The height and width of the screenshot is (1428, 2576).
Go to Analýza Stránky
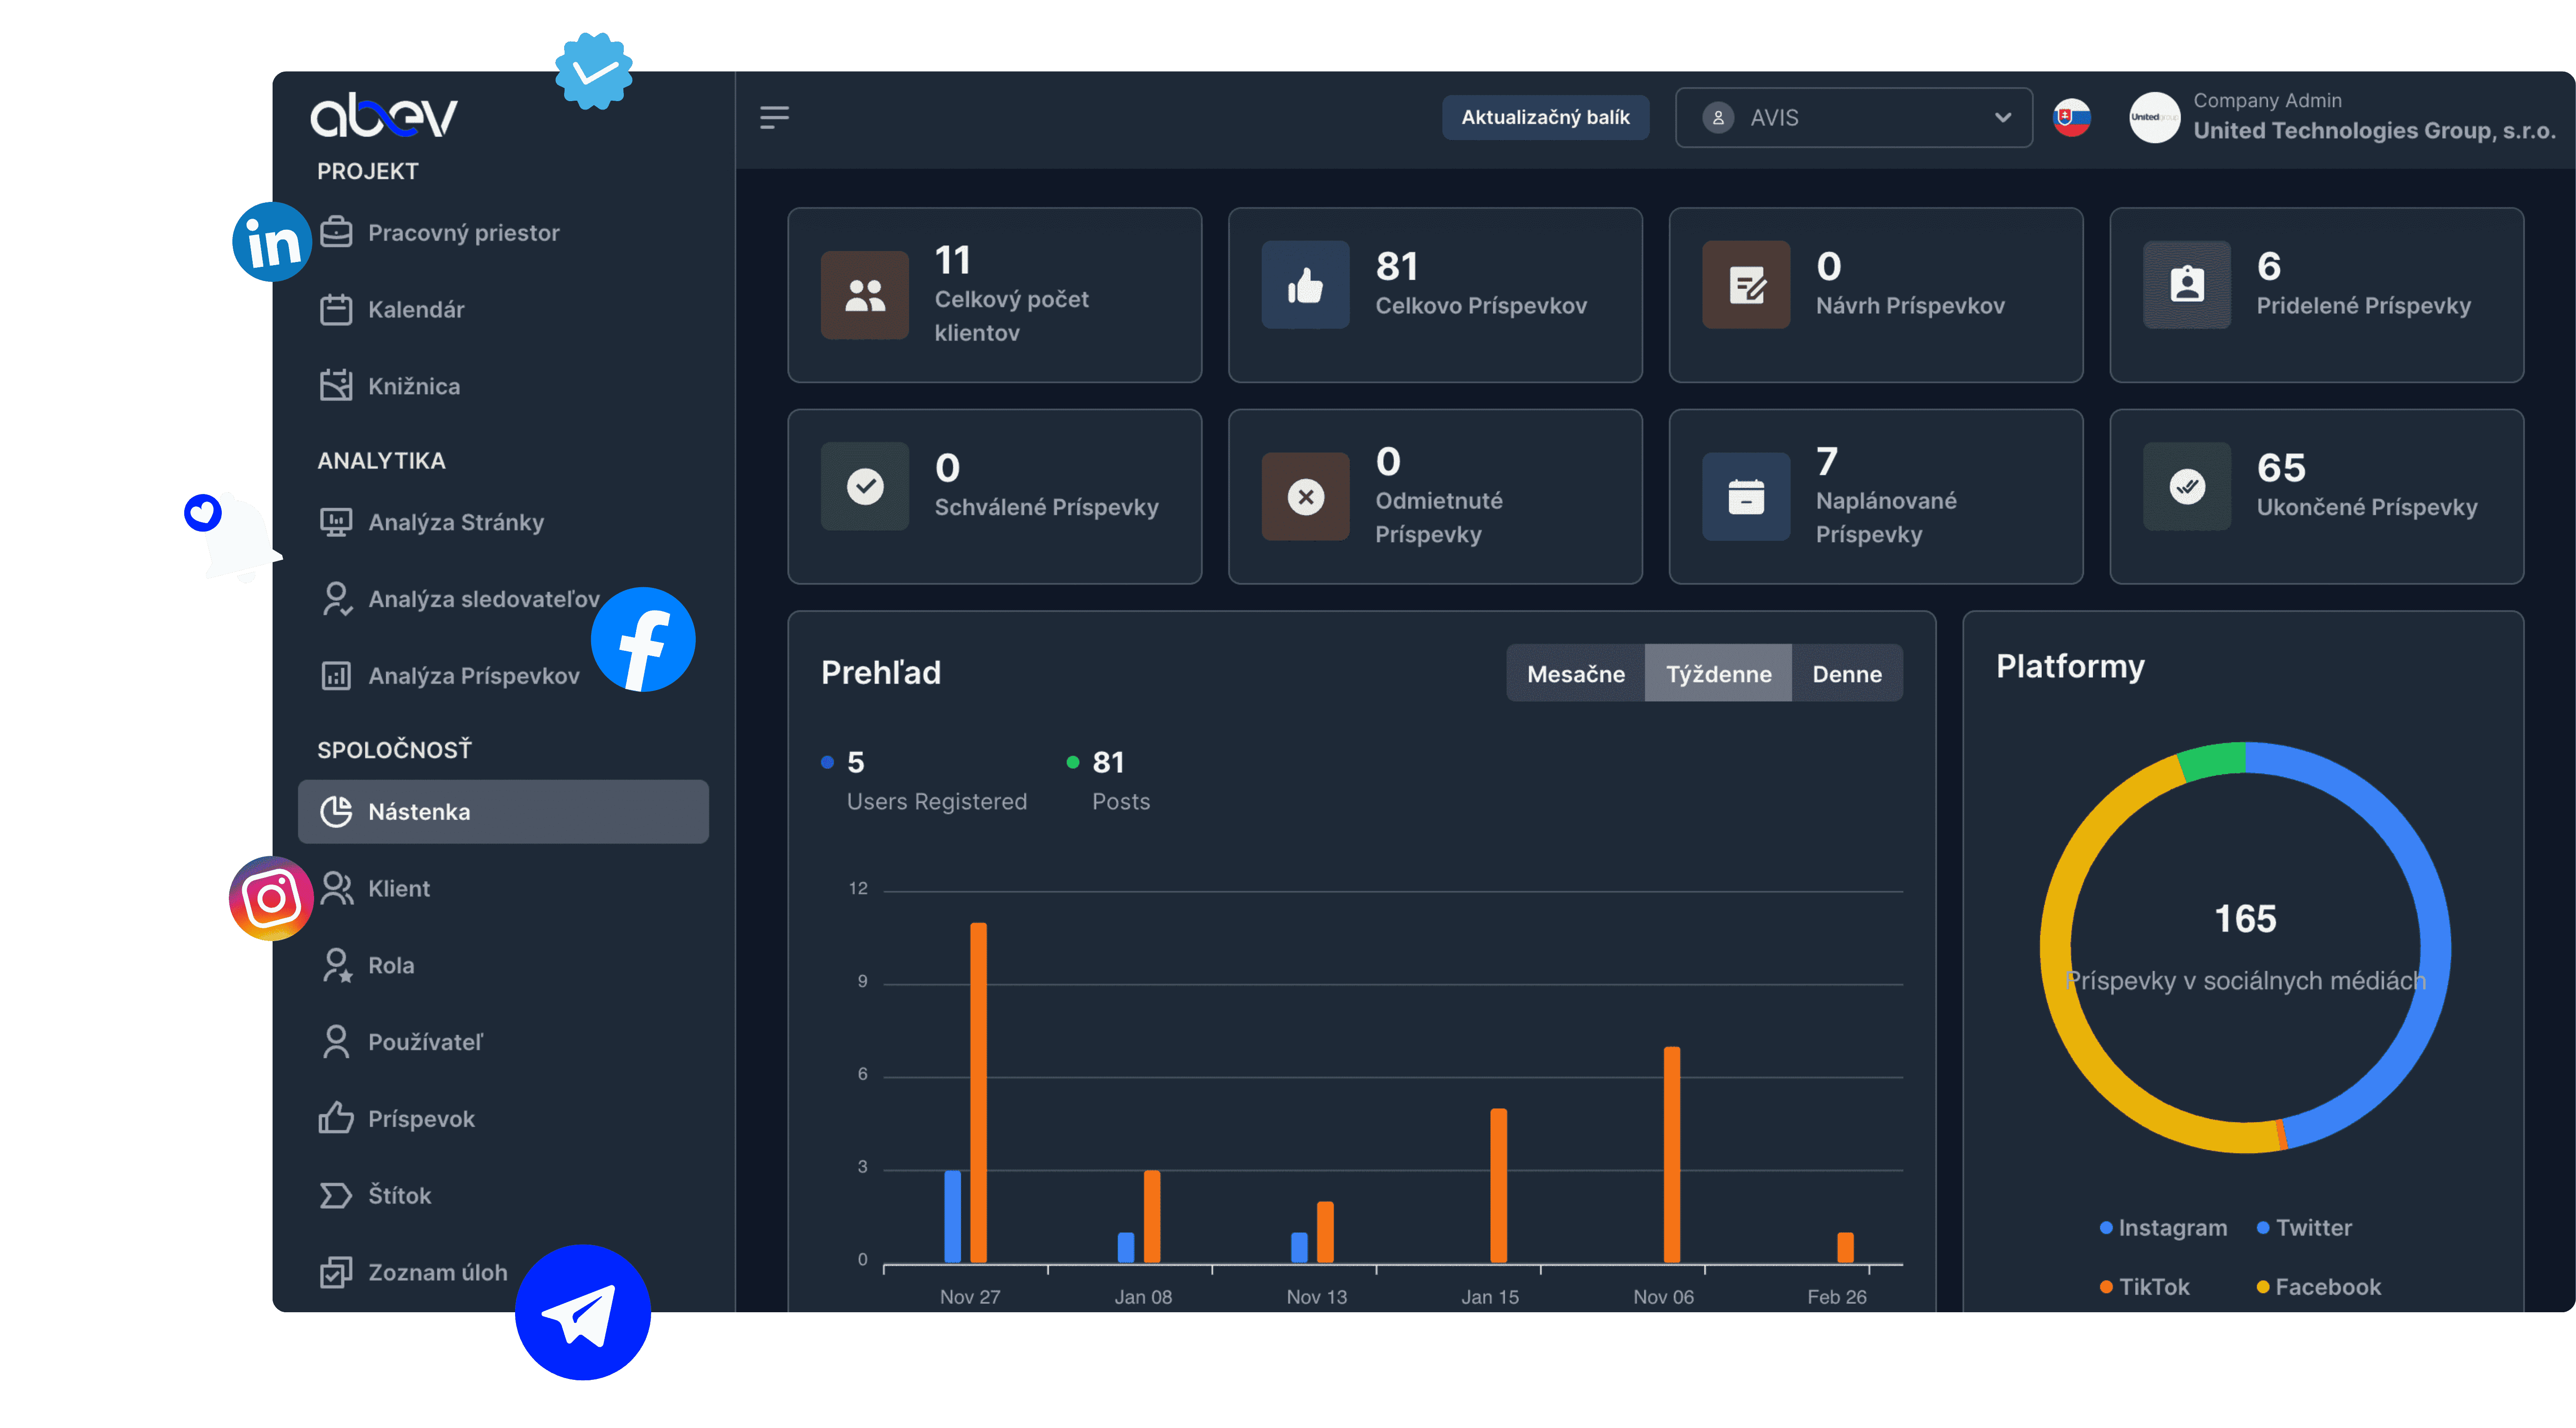456,522
